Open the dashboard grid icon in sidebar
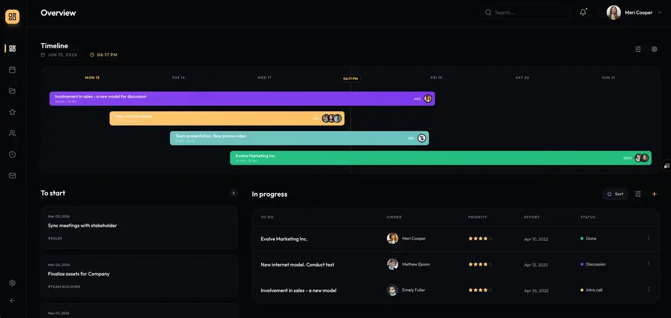The height and width of the screenshot is (318, 671). pyautogui.click(x=12, y=49)
